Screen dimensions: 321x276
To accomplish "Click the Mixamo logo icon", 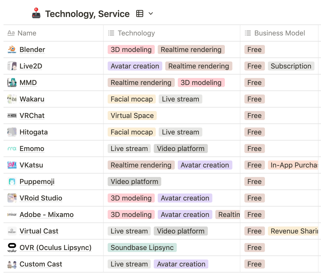I will point(12,214).
